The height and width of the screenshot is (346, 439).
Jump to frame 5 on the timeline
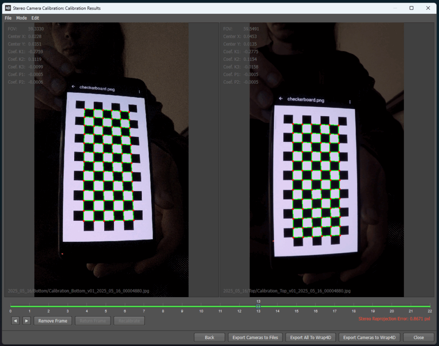point(106,307)
